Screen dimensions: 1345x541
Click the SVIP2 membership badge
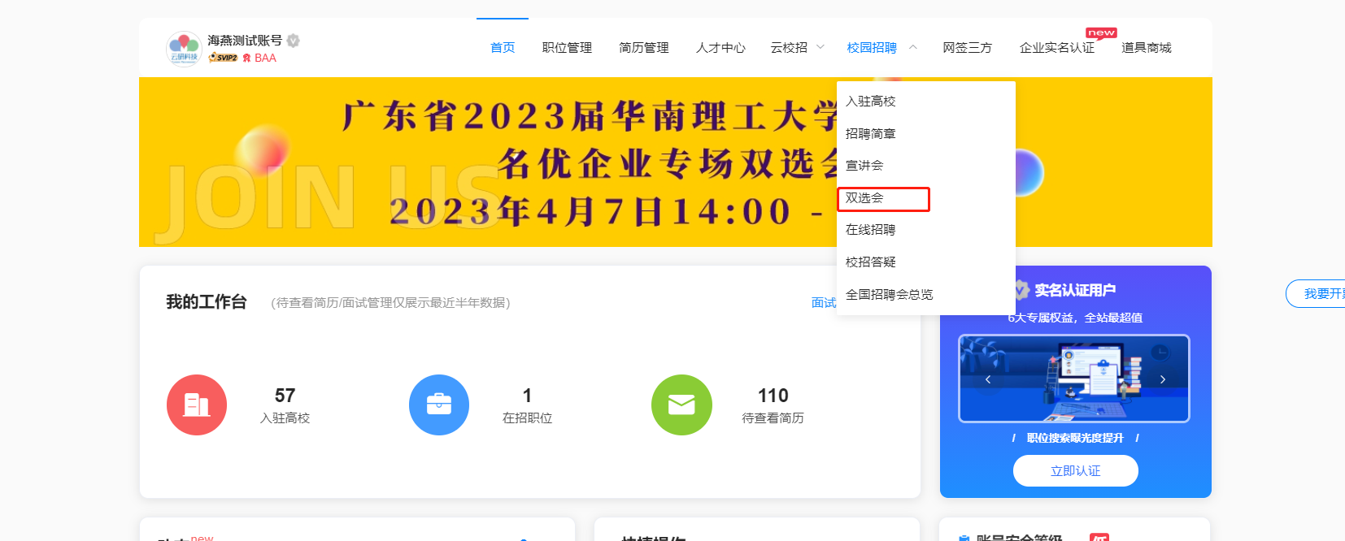223,58
